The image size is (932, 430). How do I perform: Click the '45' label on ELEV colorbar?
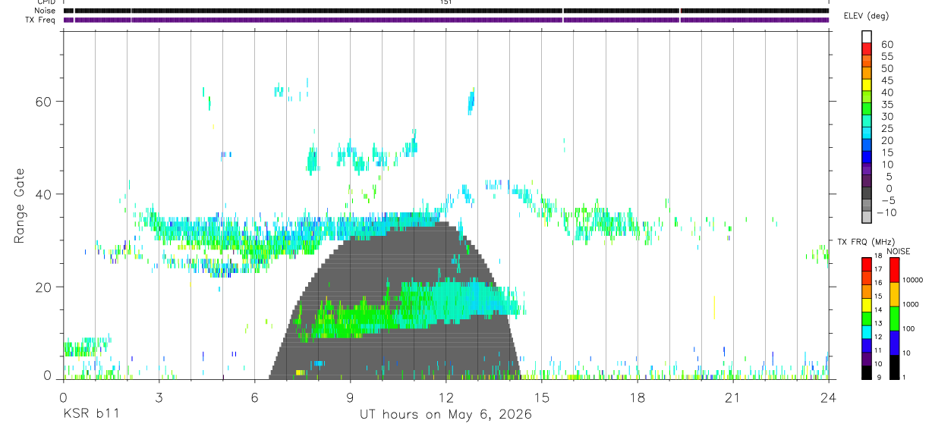[x=886, y=80]
